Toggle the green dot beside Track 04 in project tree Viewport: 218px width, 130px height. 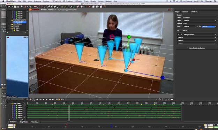tap(16, 12)
